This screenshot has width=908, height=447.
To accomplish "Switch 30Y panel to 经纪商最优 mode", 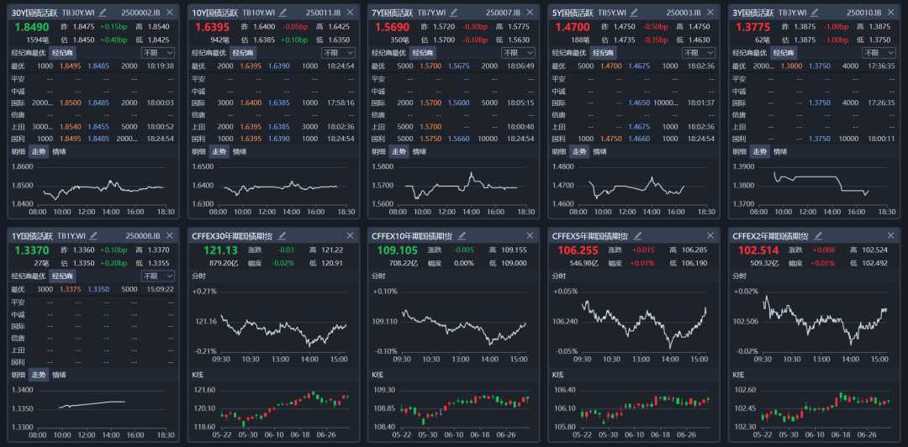I will tap(29, 53).
